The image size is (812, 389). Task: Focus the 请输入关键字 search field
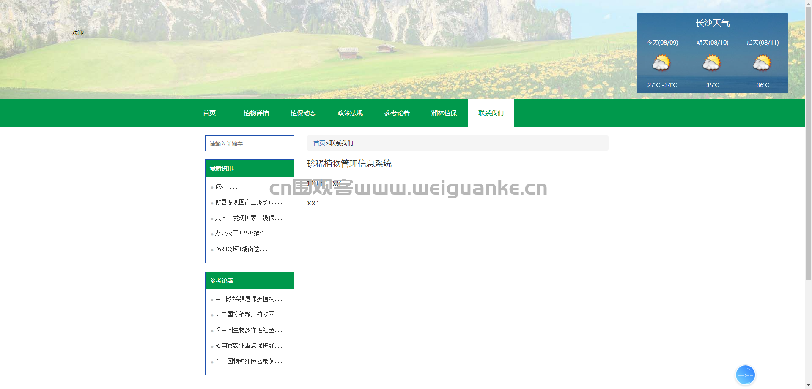point(250,143)
